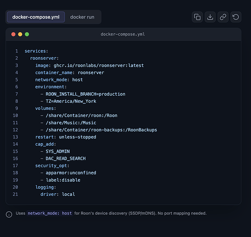Download the docker-compose.yml file
This screenshot has width=251, height=237.
210,17
